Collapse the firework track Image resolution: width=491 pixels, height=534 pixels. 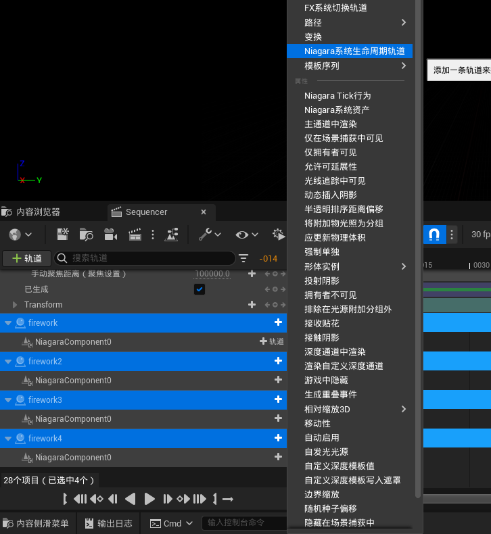click(x=8, y=322)
